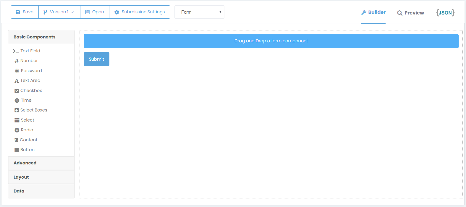This screenshot has width=466, height=207.
Task: Click the Content HTML icon
Action: click(x=16, y=140)
